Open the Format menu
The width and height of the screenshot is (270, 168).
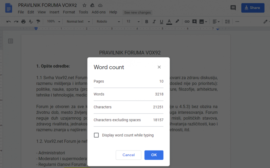69,12
